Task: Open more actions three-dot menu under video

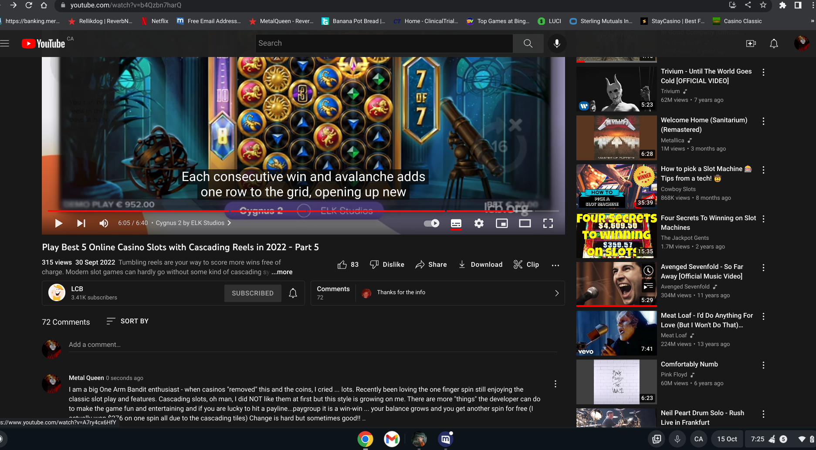Action: pos(555,265)
